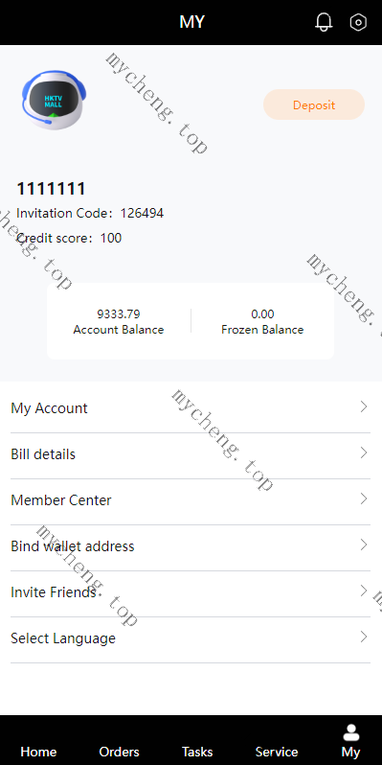
Task: Expand My Account with its chevron arrow
Action: [364, 406]
